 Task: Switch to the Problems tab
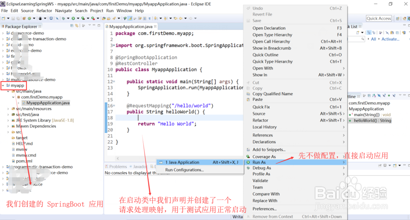coord(116,166)
